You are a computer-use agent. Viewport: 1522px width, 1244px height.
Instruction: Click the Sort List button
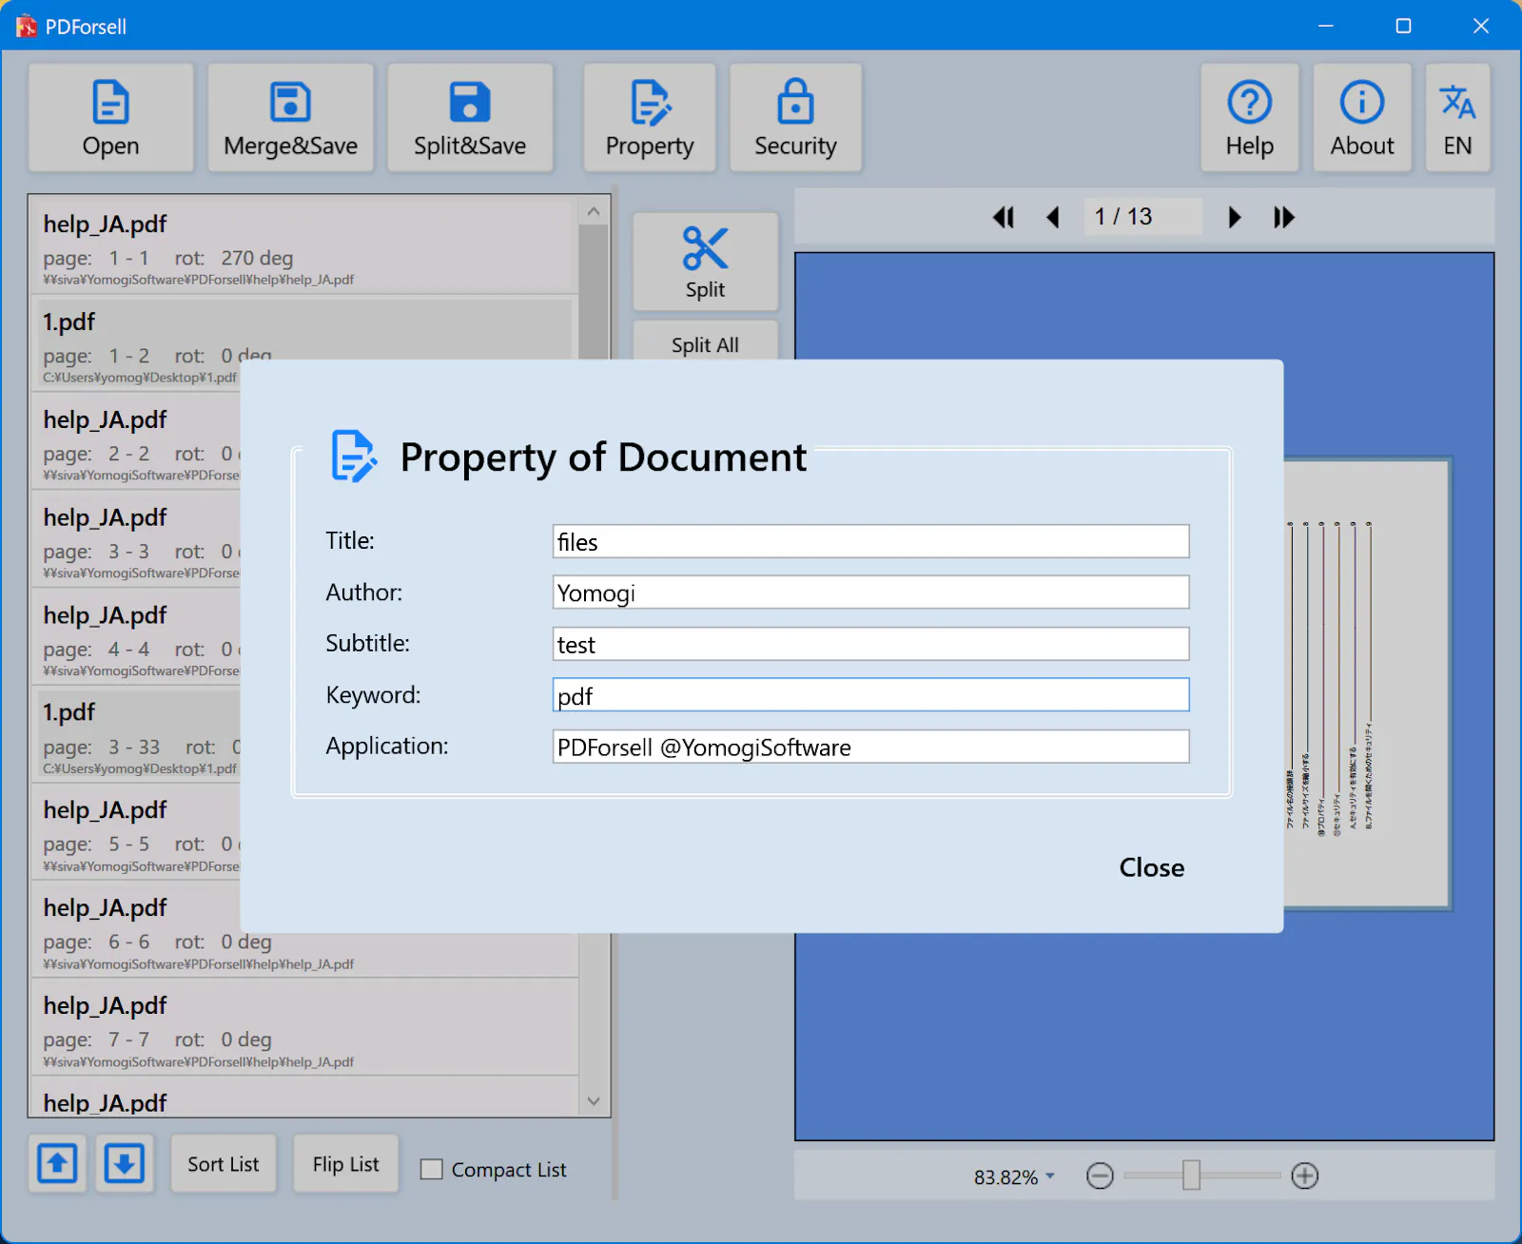pos(223,1163)
